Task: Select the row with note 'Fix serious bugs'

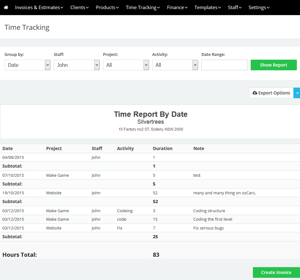Action: (209, 228)
